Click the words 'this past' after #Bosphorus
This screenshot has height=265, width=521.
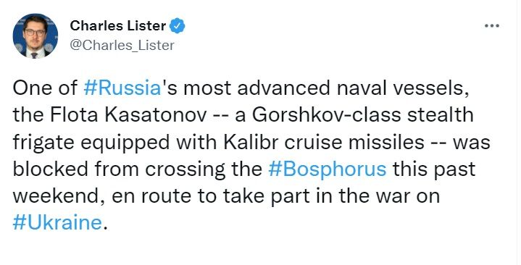[x=434, y=169]
